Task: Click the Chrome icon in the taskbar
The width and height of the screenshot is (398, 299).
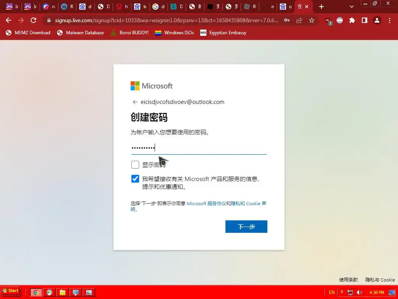Action: [36, 292]
